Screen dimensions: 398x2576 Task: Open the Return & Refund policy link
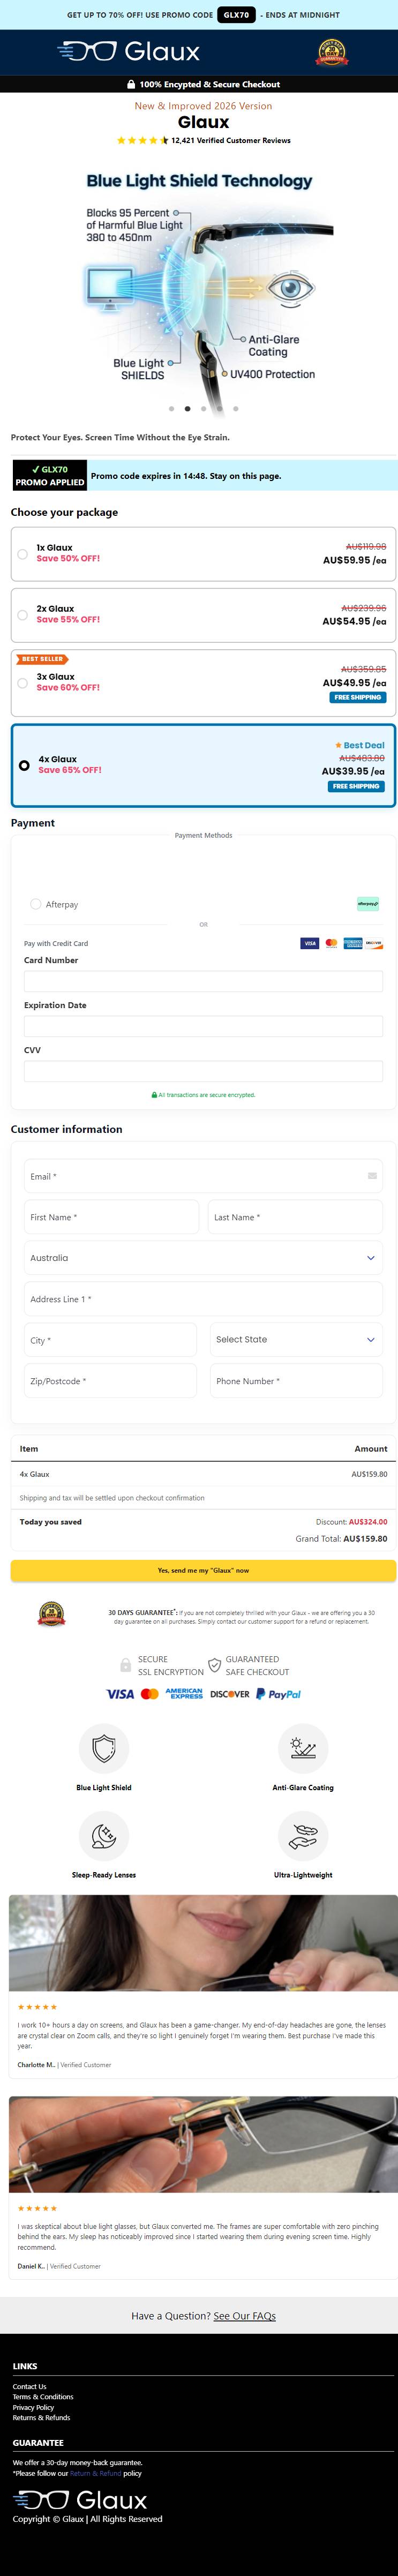pyautogui.click(x=95, y=2473)
